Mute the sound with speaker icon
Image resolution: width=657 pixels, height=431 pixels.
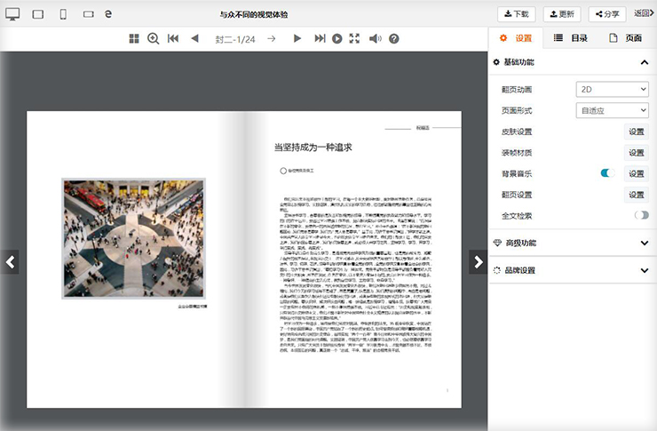pyautogui.click(x=375, y=38)
